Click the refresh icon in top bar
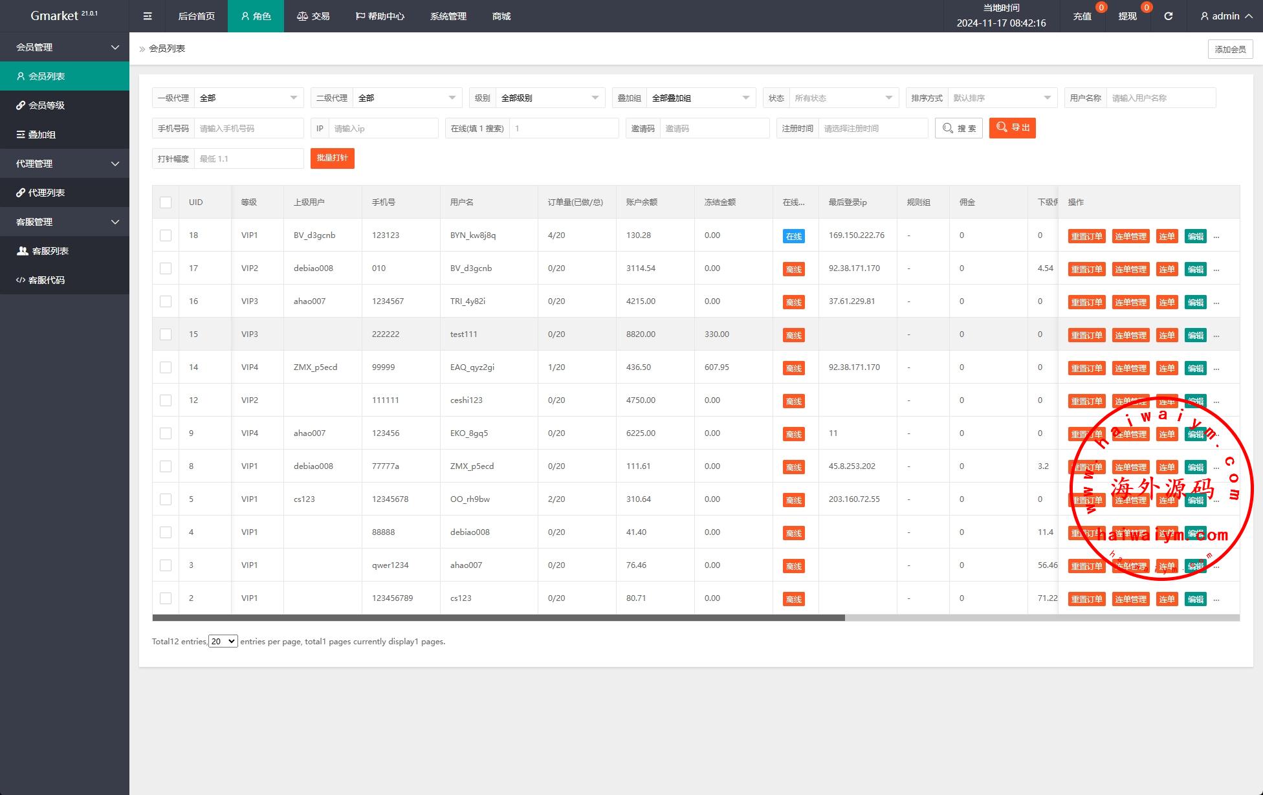Screen dimensions: 1263x795 click(1168, 16)
